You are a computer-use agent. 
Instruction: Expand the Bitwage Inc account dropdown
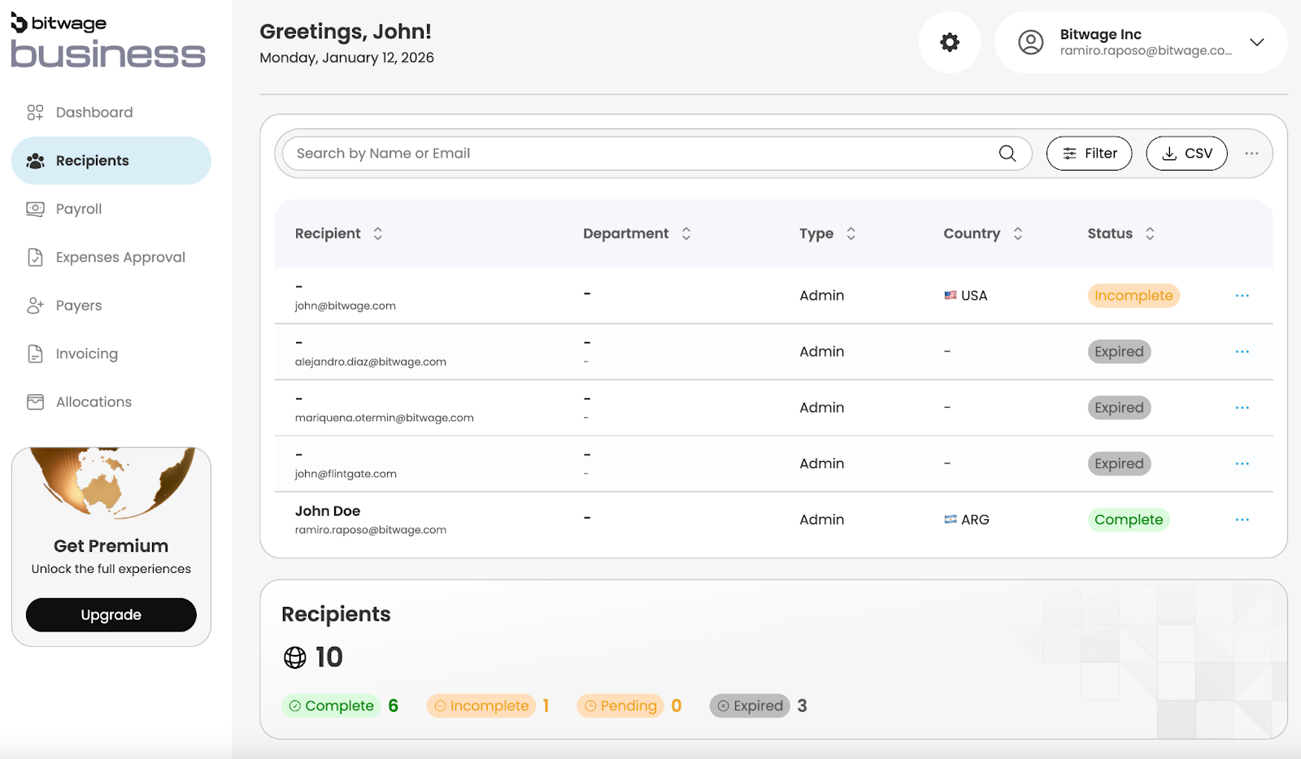[1256, 42]
